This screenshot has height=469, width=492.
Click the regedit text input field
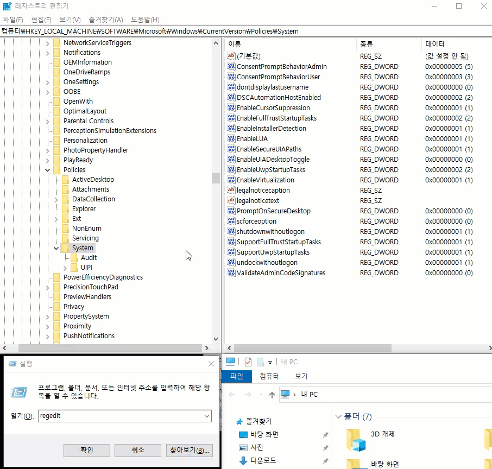tap(121, 416)
